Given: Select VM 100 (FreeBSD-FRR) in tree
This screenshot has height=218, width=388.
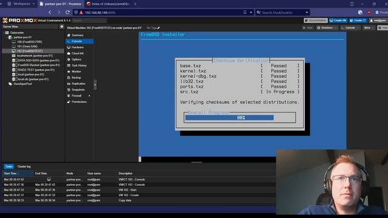Looking at the screenshot, I should point(29,42).
